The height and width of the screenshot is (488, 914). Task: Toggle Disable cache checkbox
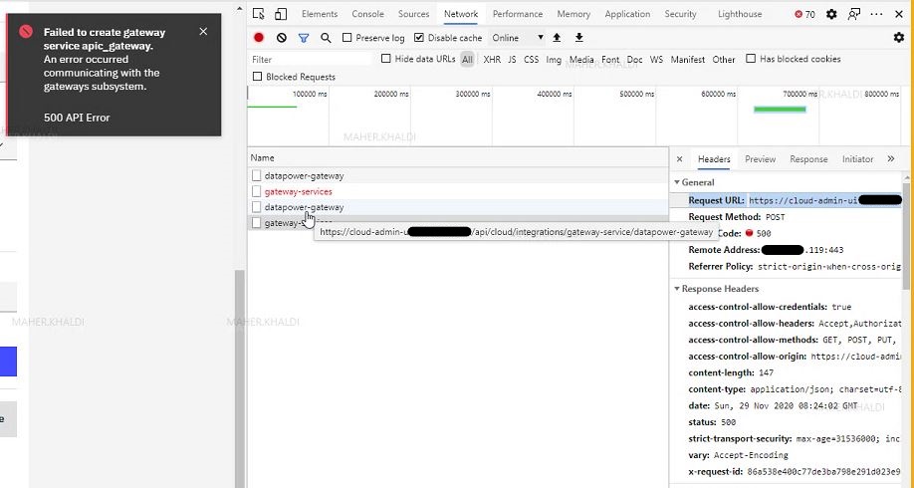(x=419, y=37)
